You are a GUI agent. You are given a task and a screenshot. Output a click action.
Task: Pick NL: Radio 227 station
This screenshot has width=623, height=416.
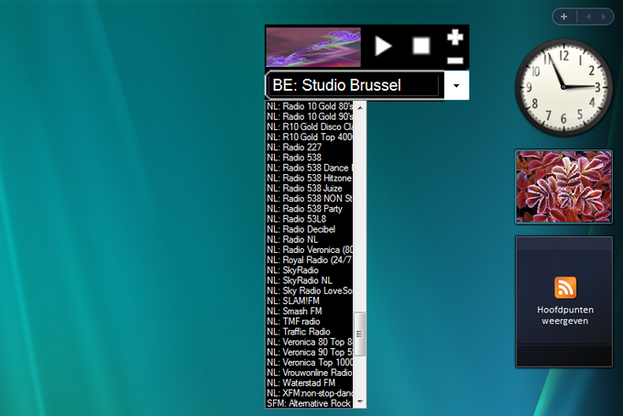pos(309,147)
